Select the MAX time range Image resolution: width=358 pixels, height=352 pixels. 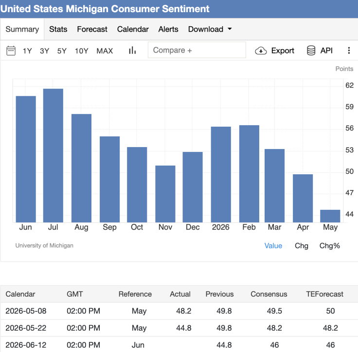coord(105,51)
